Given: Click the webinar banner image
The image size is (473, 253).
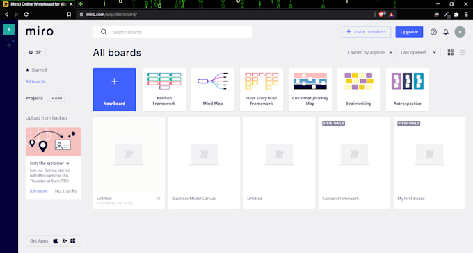Looking at the screenshot, I should [x=53, y=142].
